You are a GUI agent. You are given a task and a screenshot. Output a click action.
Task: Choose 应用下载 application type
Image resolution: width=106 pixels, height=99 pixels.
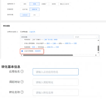coord(25,9)
